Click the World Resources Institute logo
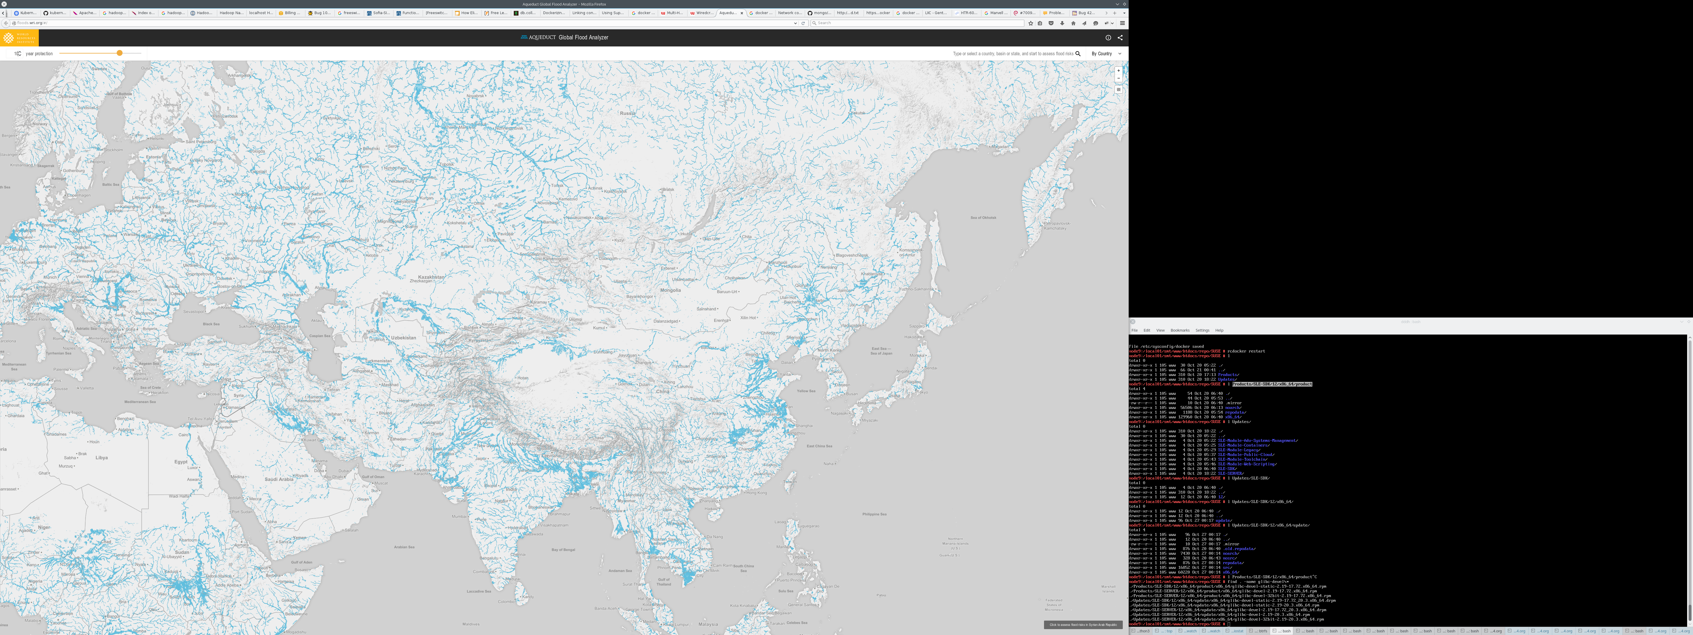This screenshot has width=1693, height=635. tap(19, 37)
